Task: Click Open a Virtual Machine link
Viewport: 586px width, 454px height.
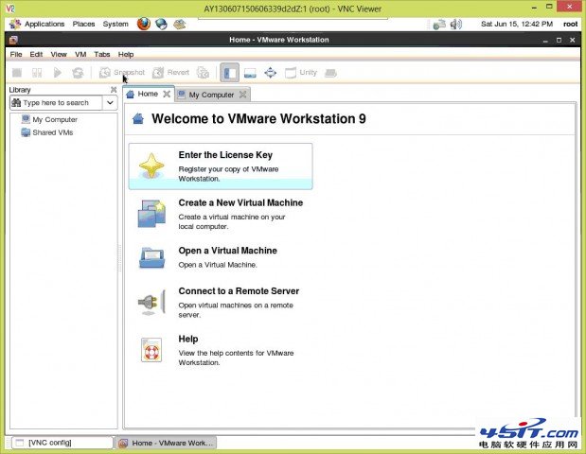Action: point(227,251)
